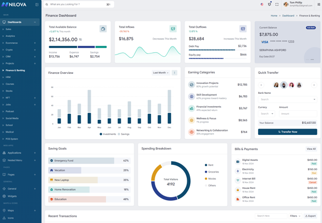Click the New Laptop savings progress bar

pyautogui.click(x=90, y=180)
